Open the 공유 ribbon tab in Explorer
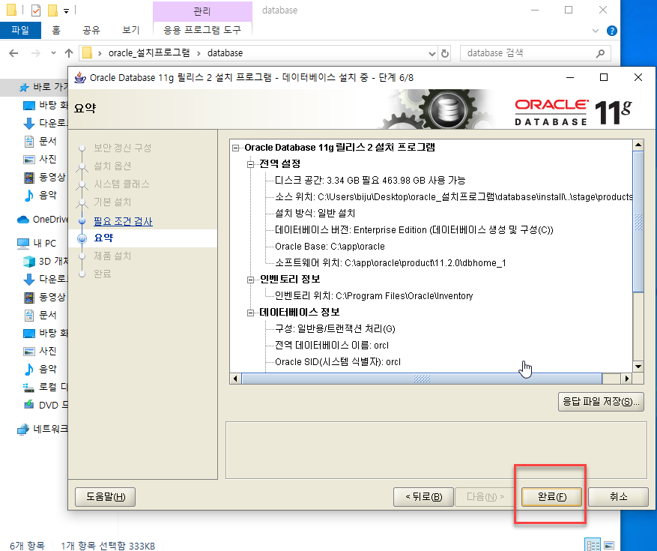Image resolution: width=657 pixels, height=551 pixels. coord(91,30)
